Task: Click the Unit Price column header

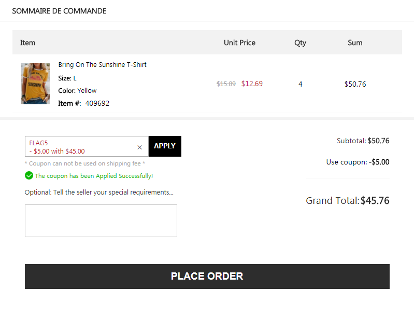Action: (x=239, y=43)
